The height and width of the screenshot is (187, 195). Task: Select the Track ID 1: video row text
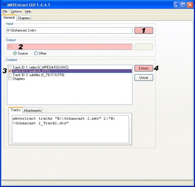41,67
